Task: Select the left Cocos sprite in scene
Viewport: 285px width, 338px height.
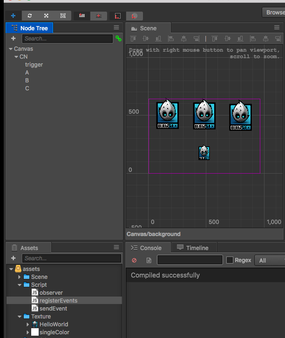Action: [x=168, y=114]
